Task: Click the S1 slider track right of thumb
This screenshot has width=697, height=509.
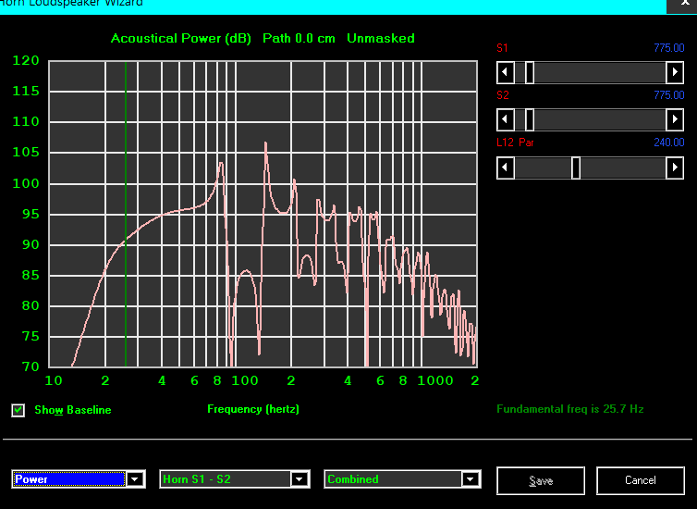Action: (599, 72)
